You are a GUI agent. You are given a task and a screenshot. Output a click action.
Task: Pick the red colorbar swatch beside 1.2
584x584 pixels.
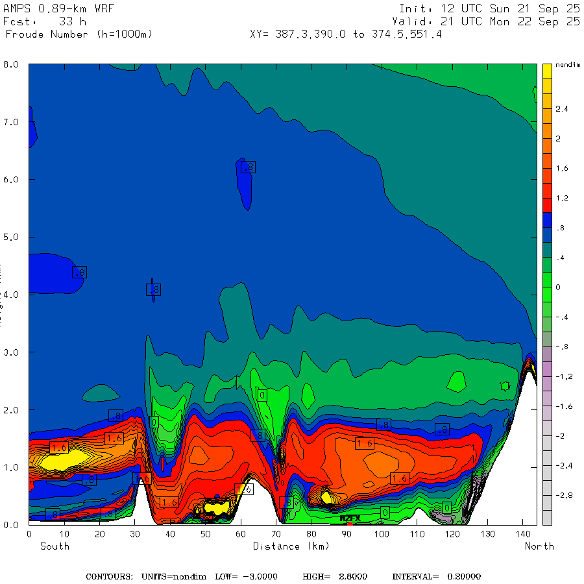[547, 205]
